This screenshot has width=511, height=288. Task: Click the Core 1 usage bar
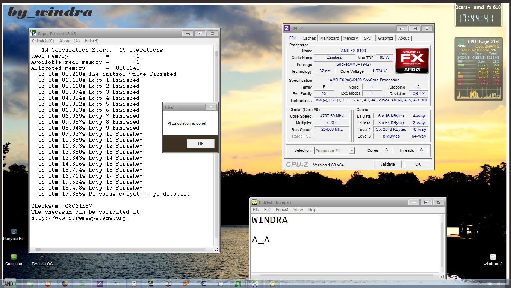[x=467, y=65]
